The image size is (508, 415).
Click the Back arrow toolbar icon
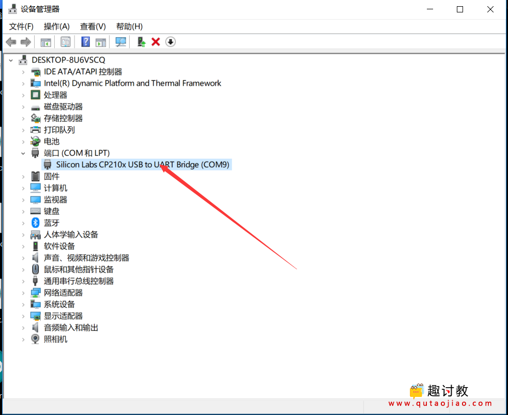tap(11, 42)
